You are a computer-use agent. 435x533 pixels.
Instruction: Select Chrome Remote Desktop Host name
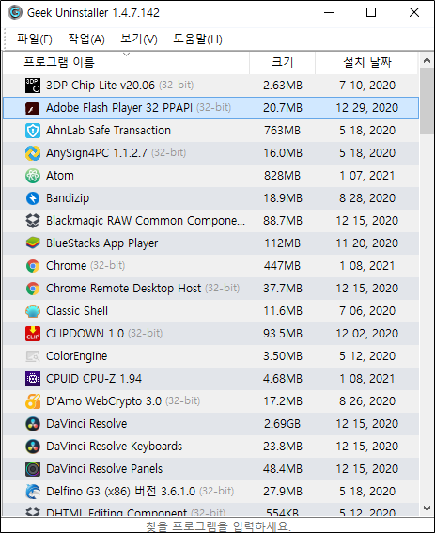pos(123,289)
